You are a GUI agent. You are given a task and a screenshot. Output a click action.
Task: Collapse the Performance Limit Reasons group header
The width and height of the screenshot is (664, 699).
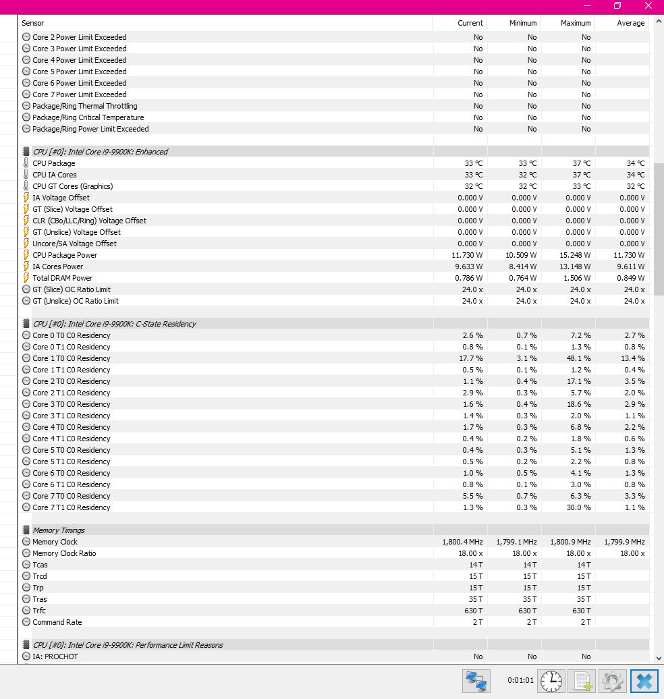point(334,644)
